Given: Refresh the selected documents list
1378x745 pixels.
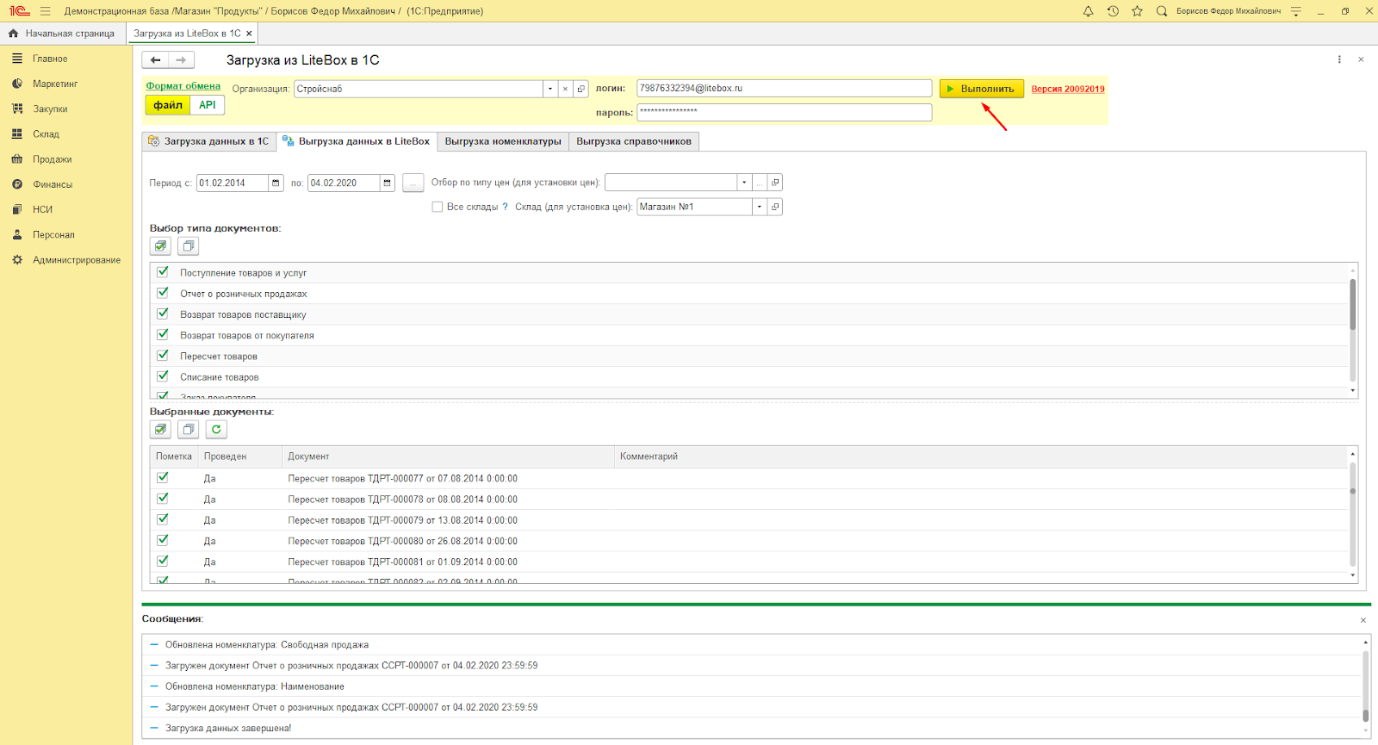Looking at the screenshot, I should [x=216, y=429].
